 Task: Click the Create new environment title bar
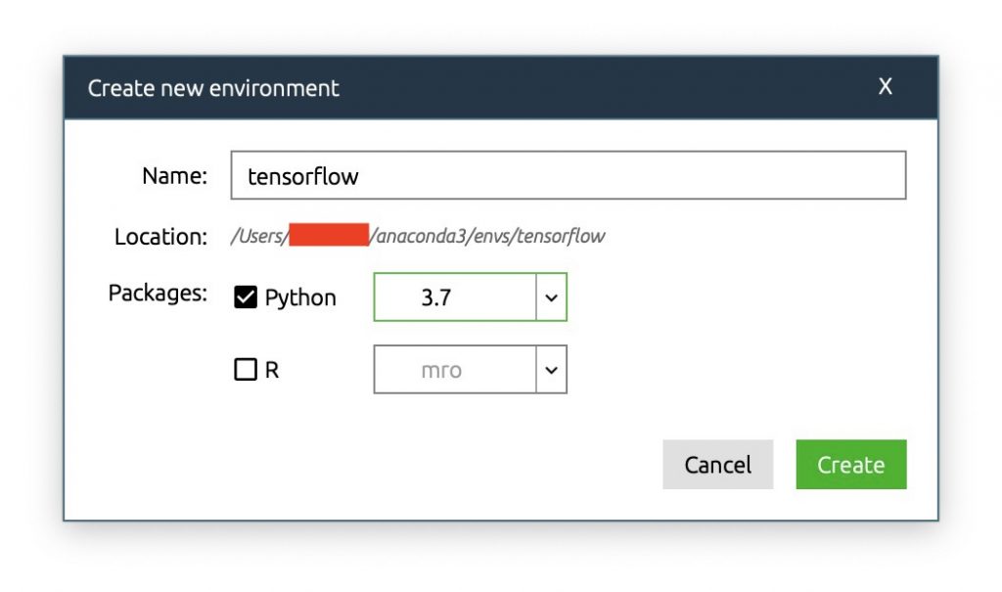pos(501,88)
